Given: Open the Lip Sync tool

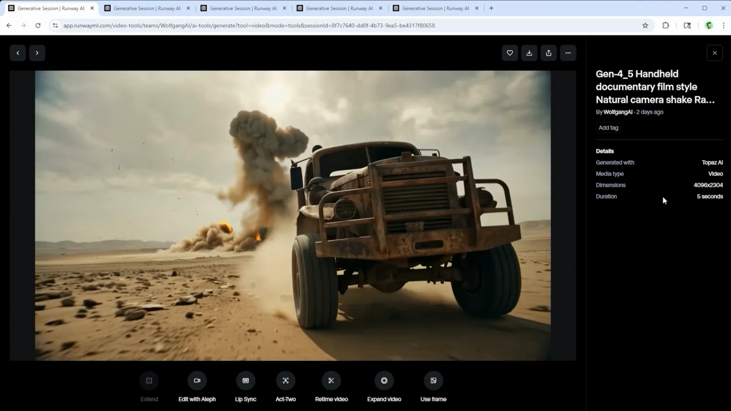Looking at the screenshot, I should click(x=245, y=380).
